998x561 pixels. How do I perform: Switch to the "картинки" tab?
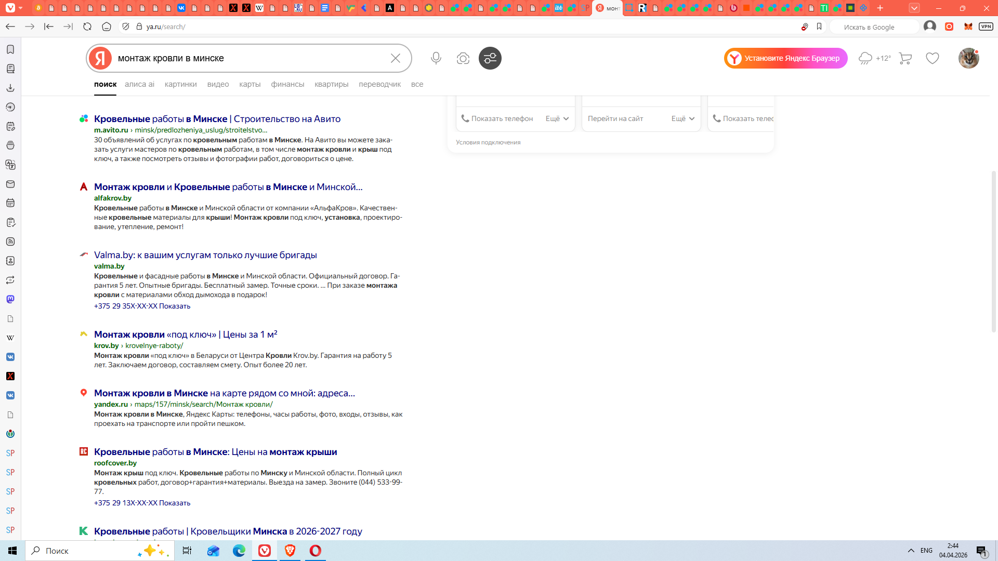pyautogui.click(x=180, y=84)
